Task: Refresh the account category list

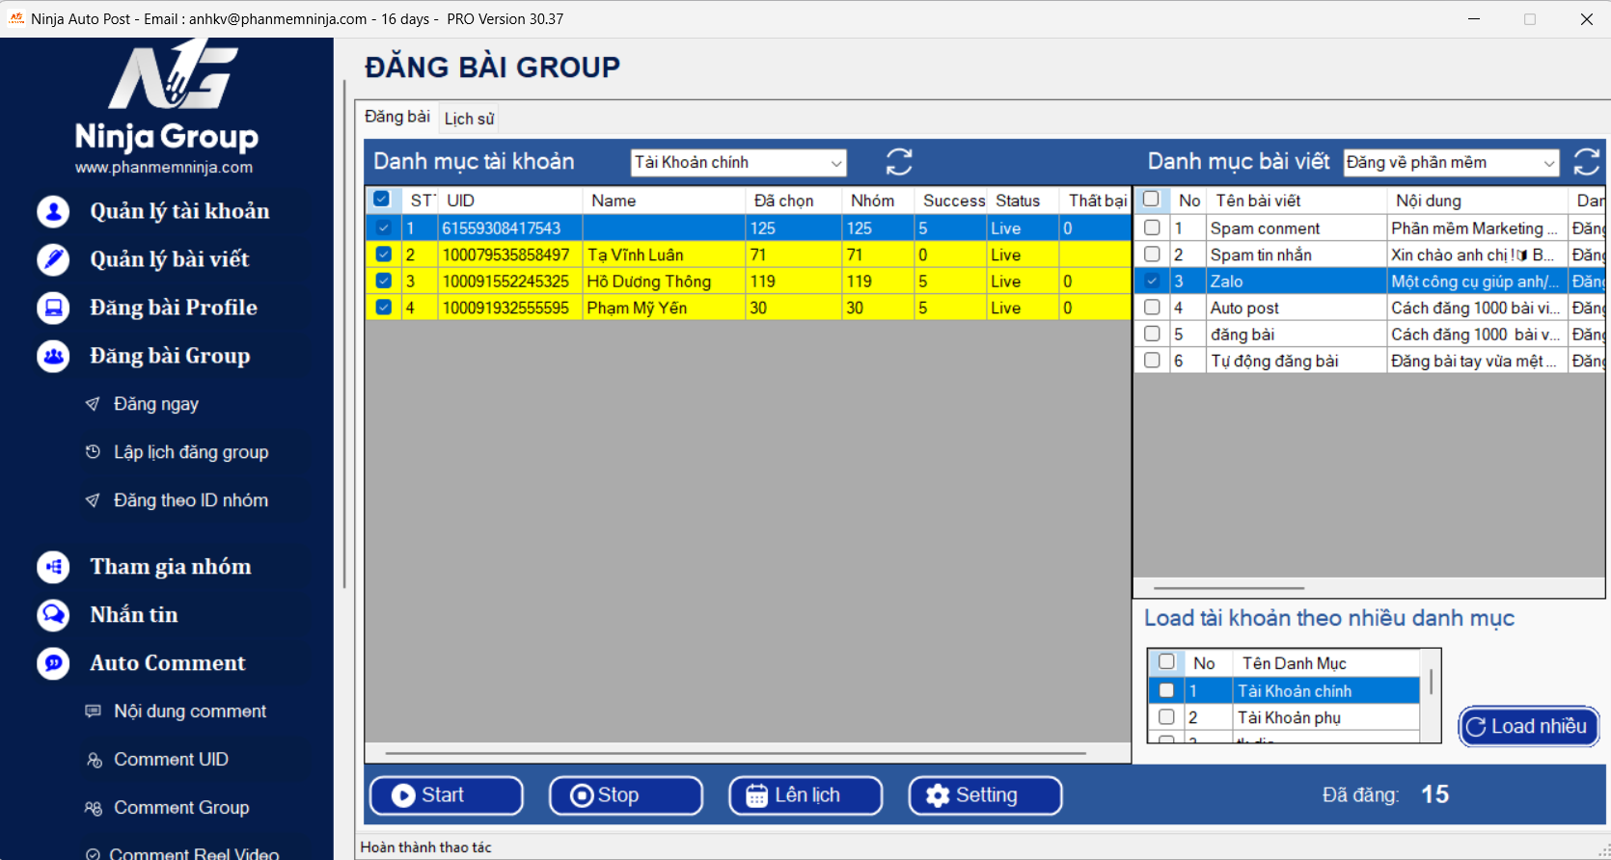Action: coord(899,162)
